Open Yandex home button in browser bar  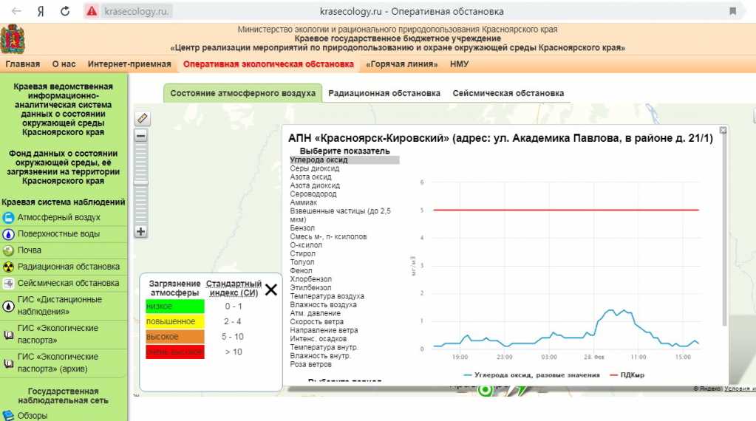(41, 11)
